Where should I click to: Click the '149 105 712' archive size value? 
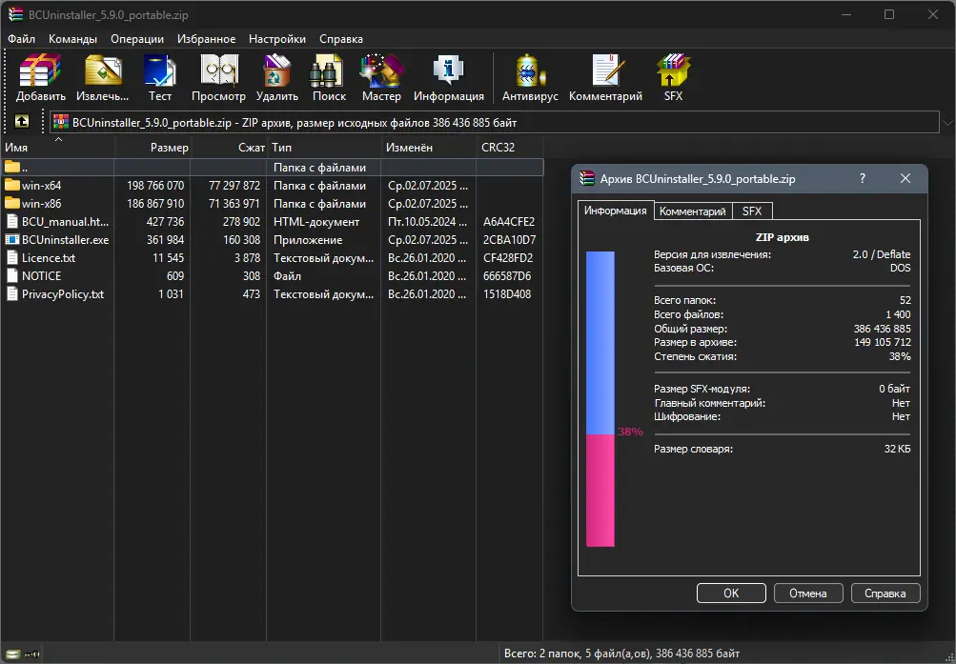tap(883, 342)
